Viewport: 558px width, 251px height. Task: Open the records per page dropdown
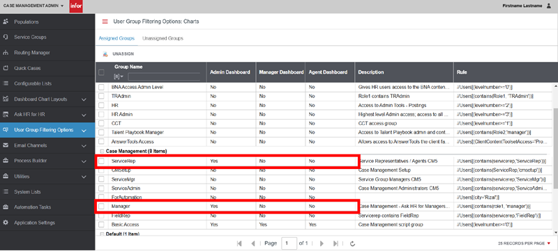pos(525,243)
